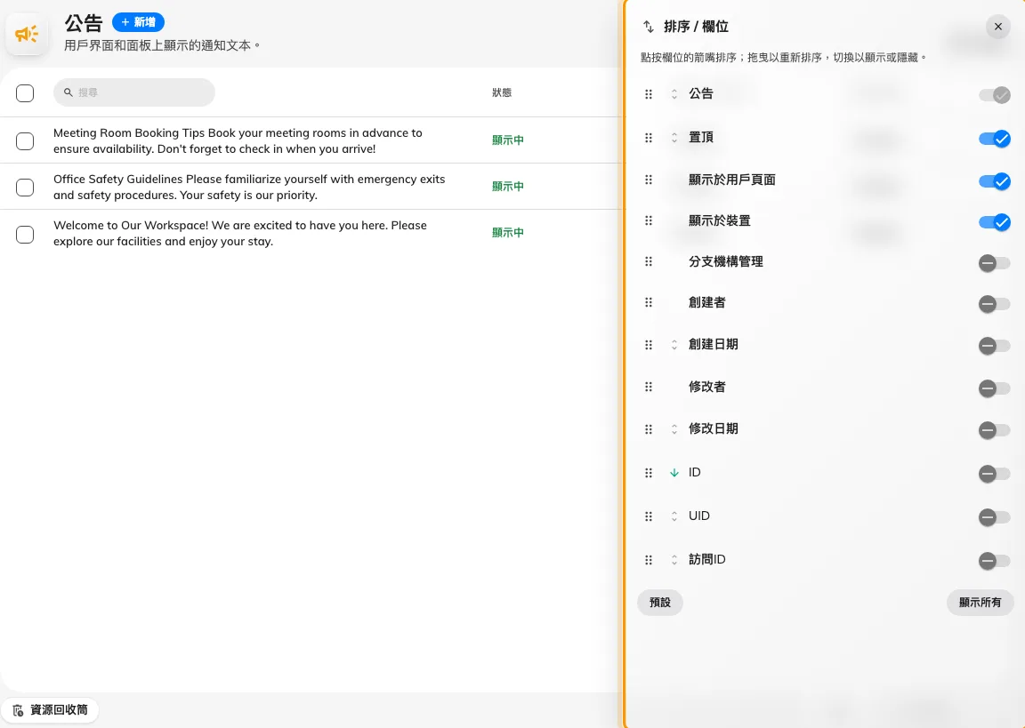Close the 排序 / 欄位 panel
Viewport: 1025px width, 728px height.
[997, 27]
